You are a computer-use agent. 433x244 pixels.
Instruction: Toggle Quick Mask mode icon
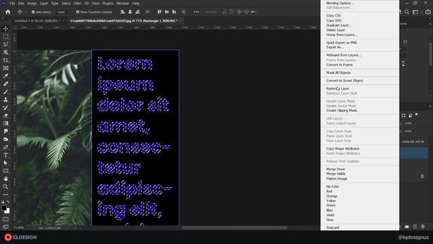pos(5,219)
